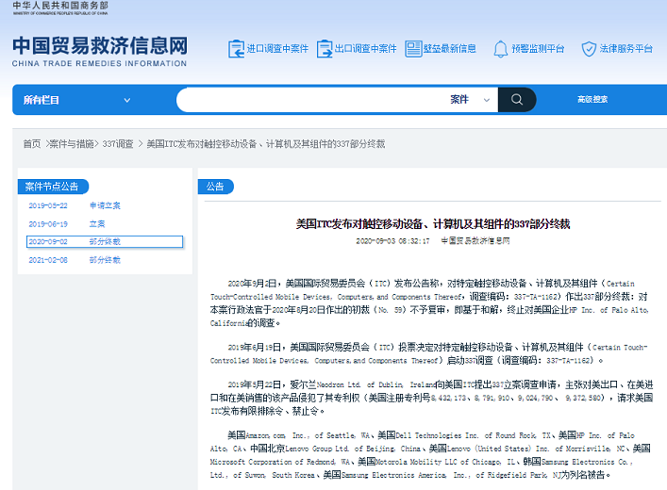Open the 进口调查中案件 import cases icon
This screenshot has width=667, height=490.
point(236,49)
